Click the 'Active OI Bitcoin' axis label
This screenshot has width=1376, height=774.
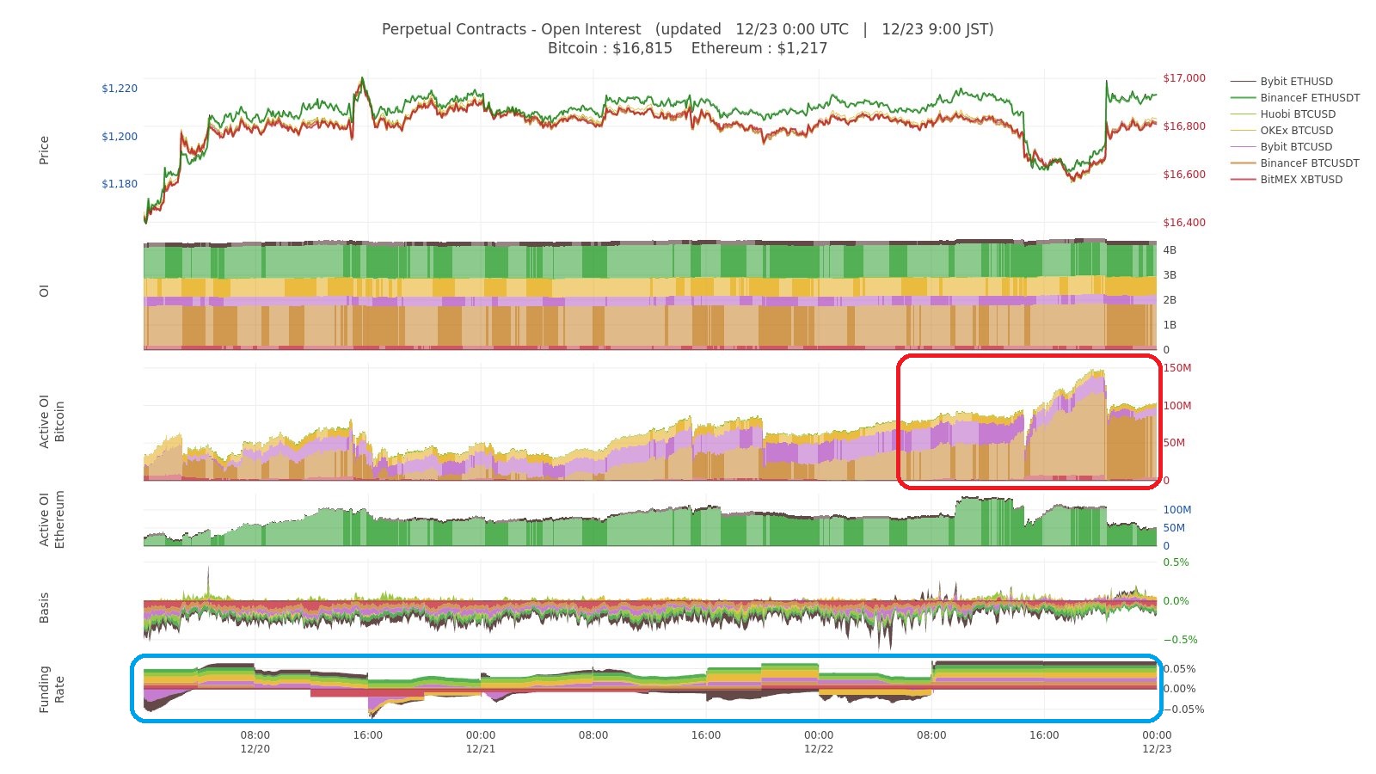tap(52, 421)
